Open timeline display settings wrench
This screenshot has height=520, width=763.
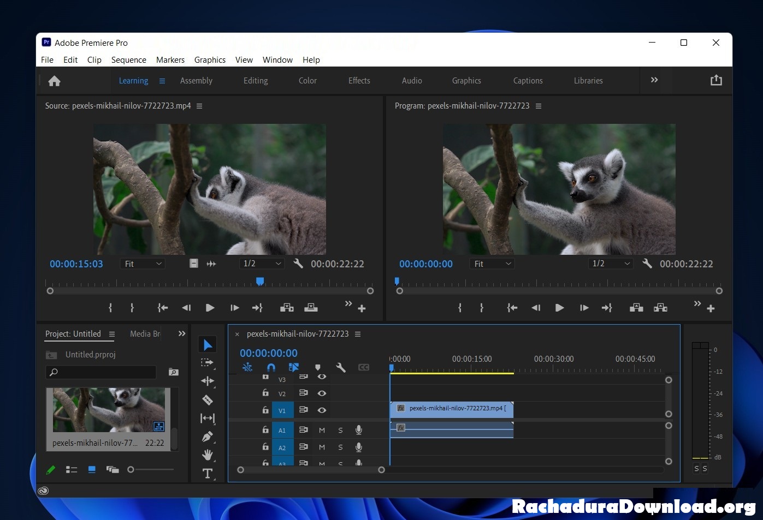click(x=341, y=367)
